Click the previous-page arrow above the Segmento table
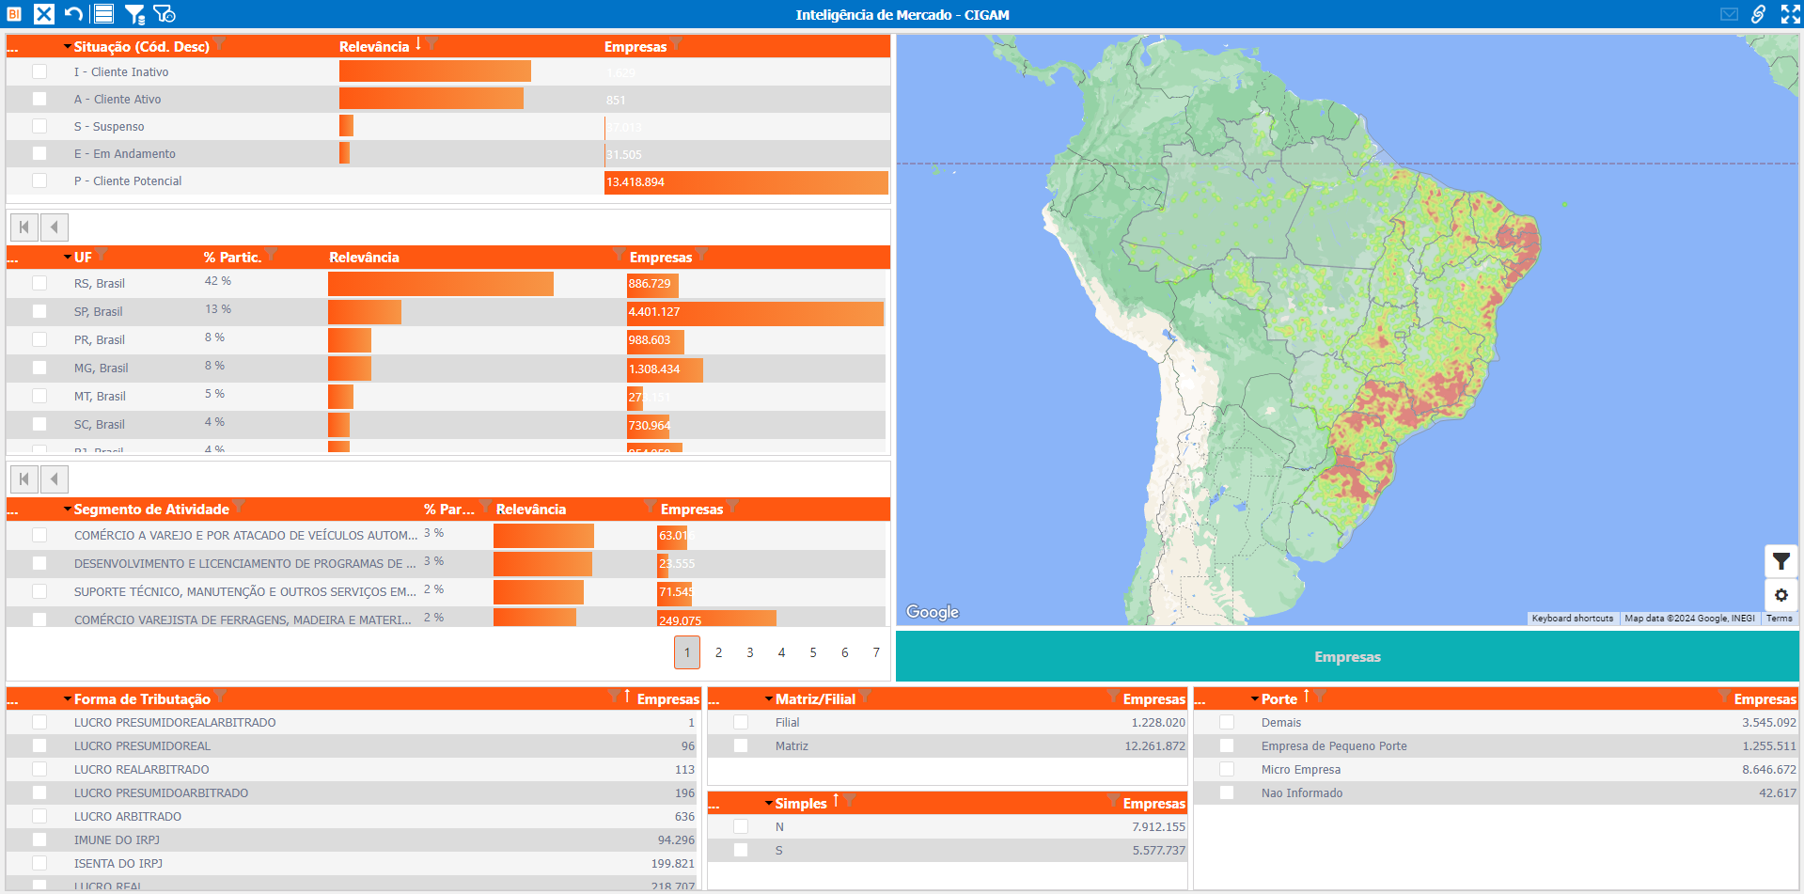This screenshot has width=1804, height=894. point(55,479)
